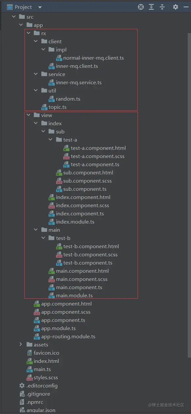Click the vertical scrollbar of project tree

point(189,193)
